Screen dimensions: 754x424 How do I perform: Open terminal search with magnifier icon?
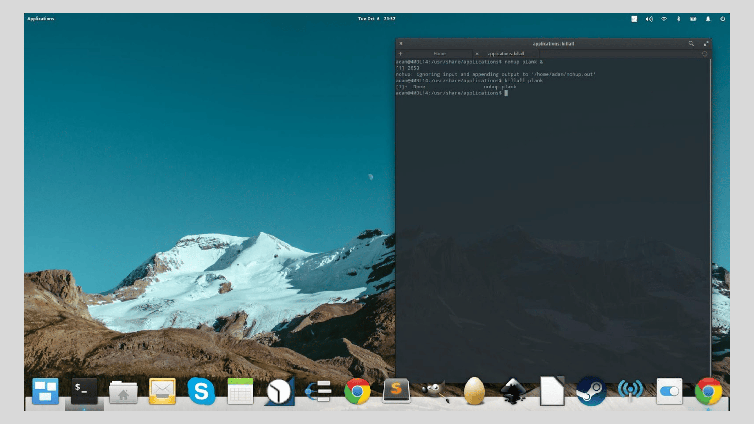pos(691,44)
